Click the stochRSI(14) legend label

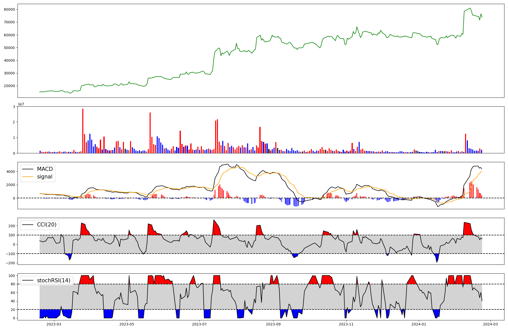(x=54, y=280)
